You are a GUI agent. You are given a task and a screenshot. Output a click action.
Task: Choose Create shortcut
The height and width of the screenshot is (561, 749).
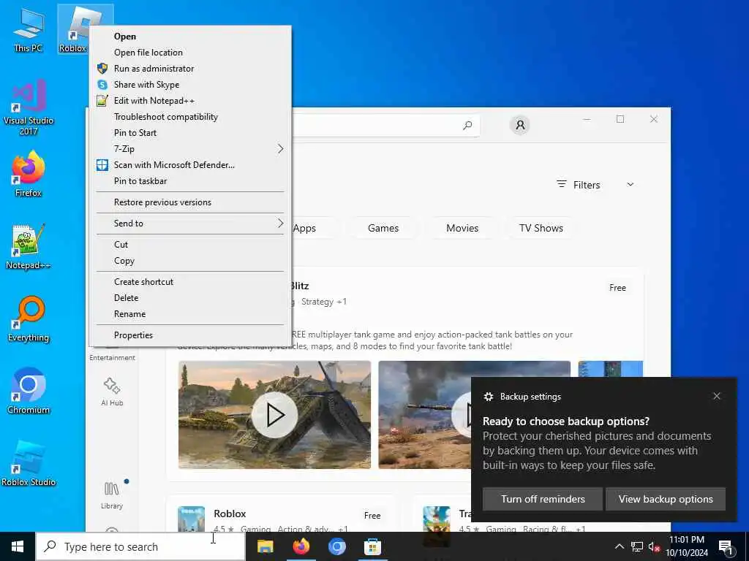(x=190, y=281)
